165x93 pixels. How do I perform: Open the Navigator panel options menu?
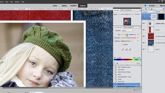click(140, 10)
